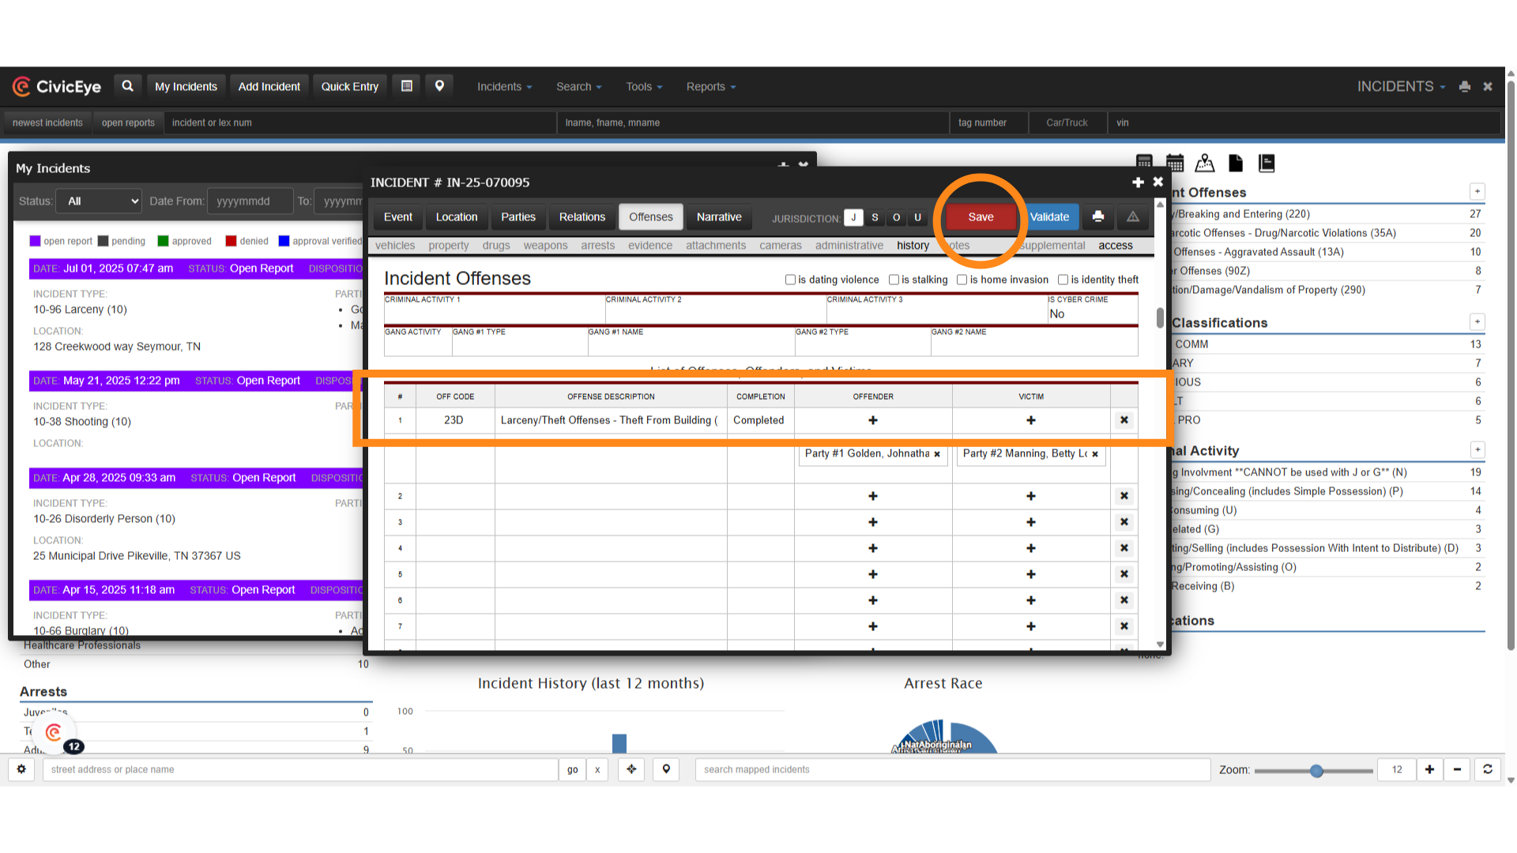Click the Quick Entry button

coord(350,87)
